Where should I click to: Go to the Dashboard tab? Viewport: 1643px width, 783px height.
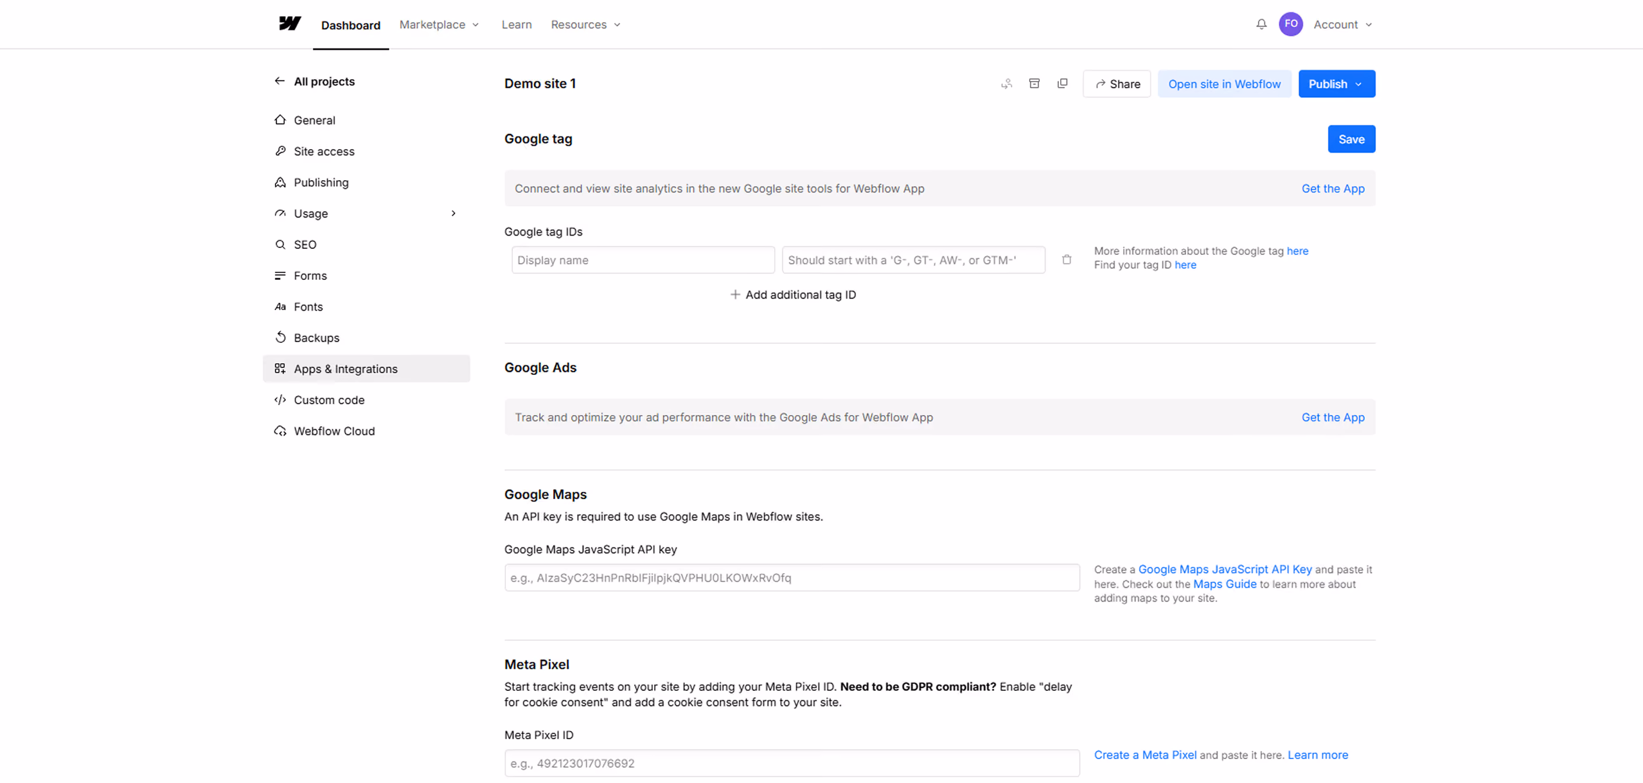[351, 25]
